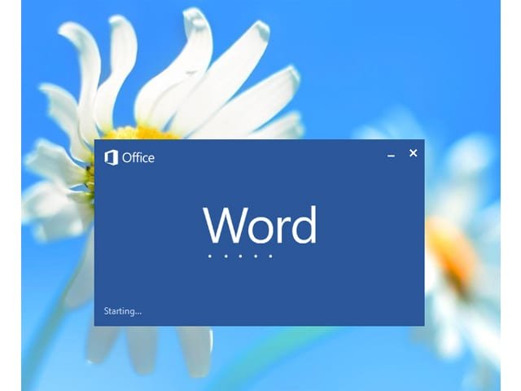Click the first loading progress dot
This screenshot has height=391, width=521.
click(209, 257)
